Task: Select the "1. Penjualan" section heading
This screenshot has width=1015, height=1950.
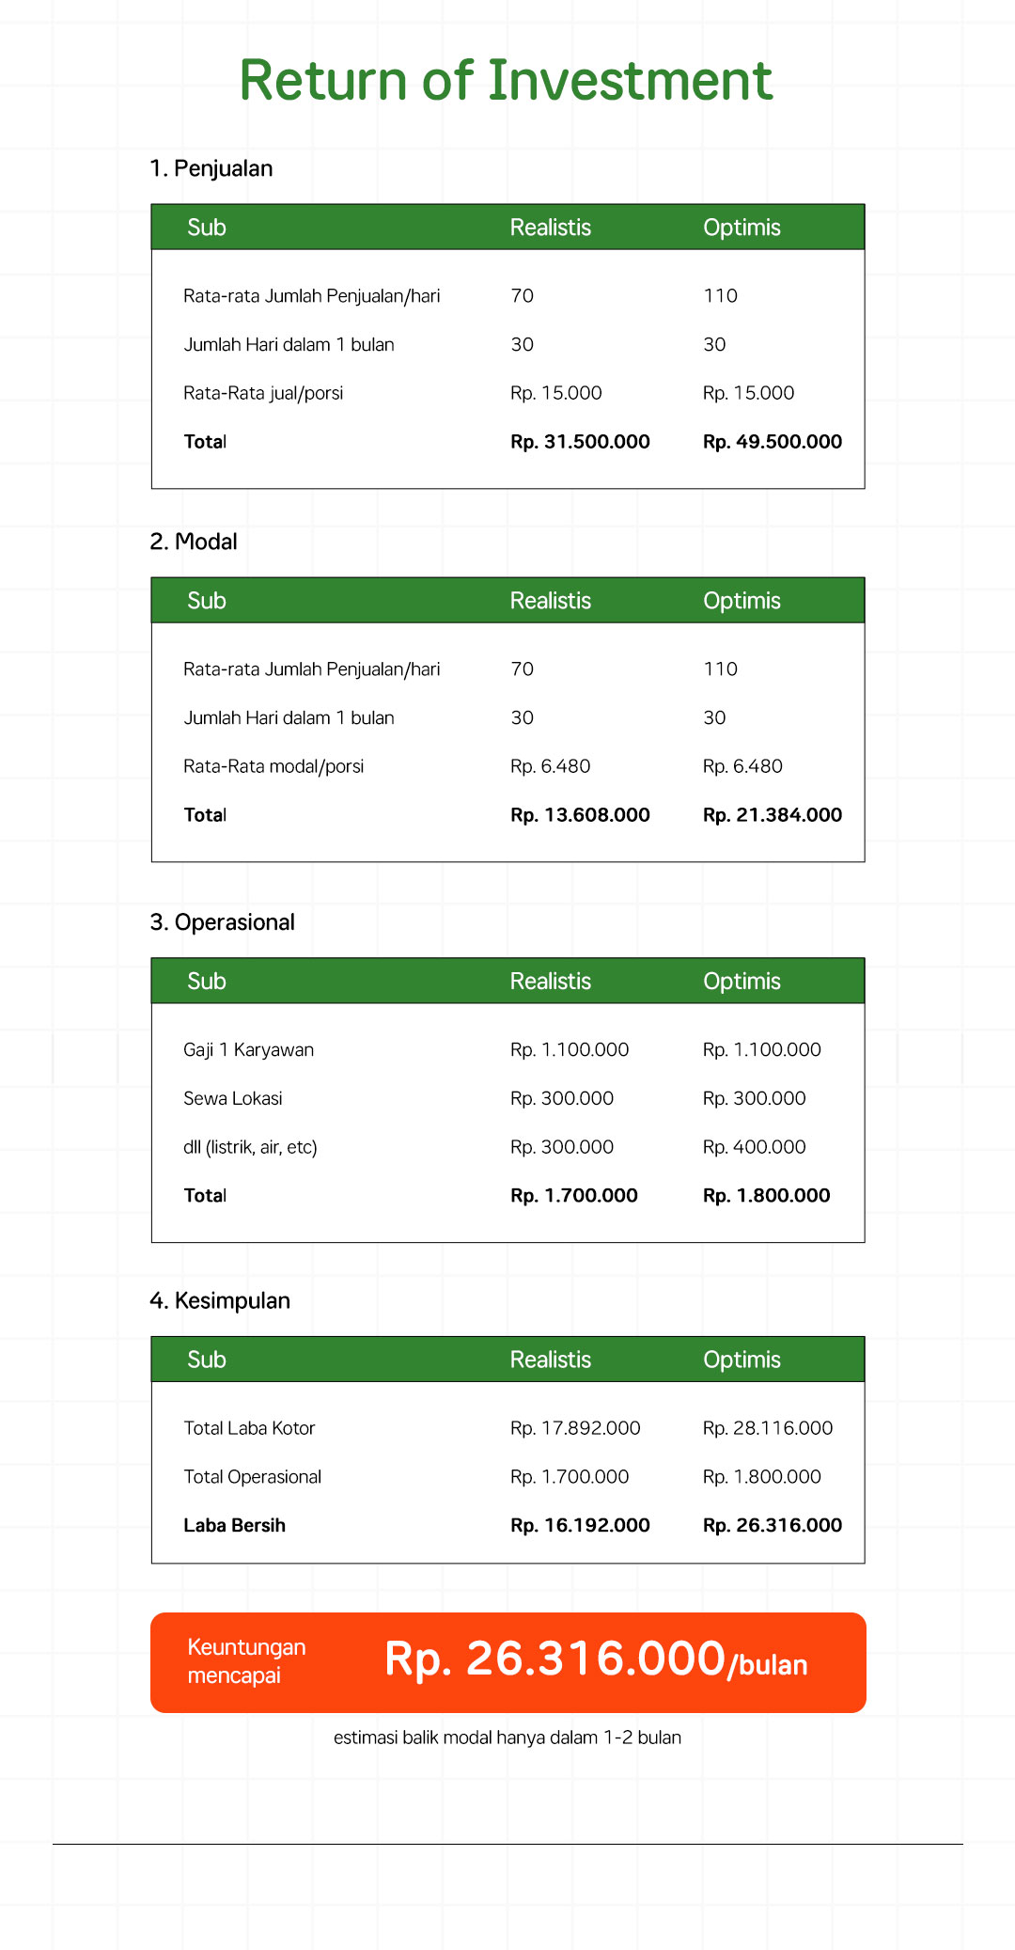Action: (211, 169)
